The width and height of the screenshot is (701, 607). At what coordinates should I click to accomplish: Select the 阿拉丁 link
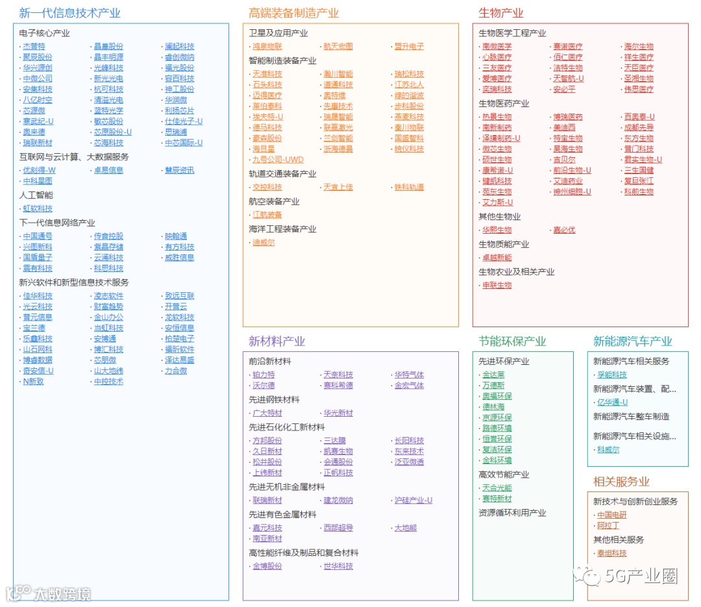608,526
